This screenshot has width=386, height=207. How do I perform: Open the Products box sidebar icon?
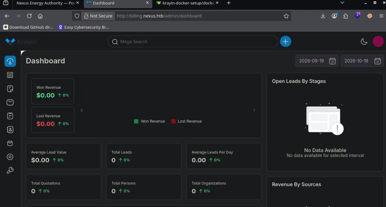pyautogui.click(x=10, y=143)
